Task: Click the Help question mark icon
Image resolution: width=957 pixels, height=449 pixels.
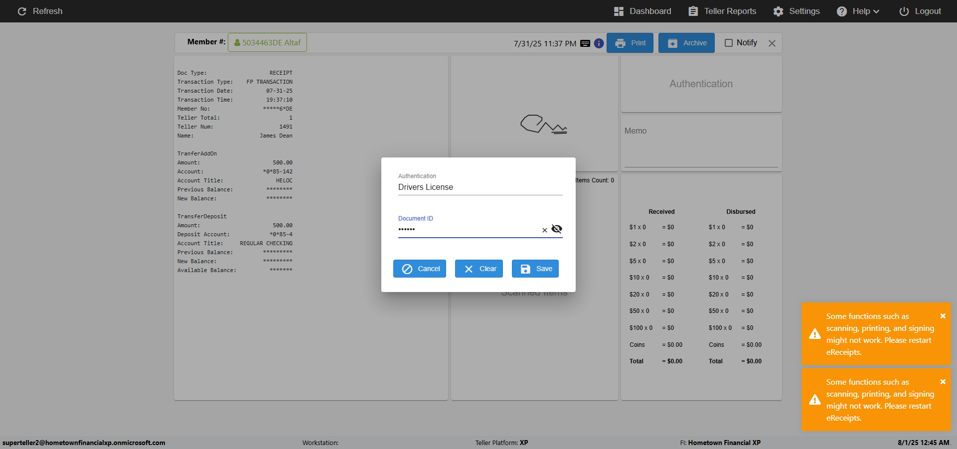Action: pos(842,11)
